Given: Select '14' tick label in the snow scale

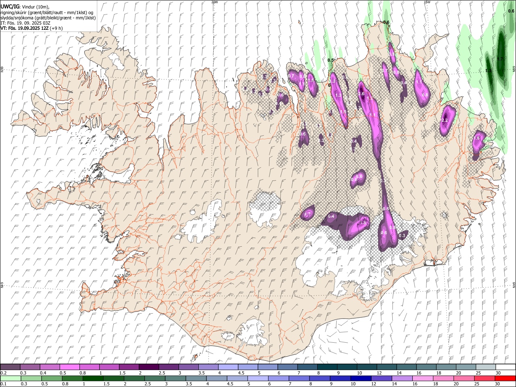Looking at the screenshot, I should [399, 373].
